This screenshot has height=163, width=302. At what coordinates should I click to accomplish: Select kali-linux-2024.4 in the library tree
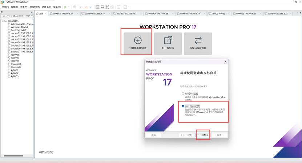tap(21, 24)
